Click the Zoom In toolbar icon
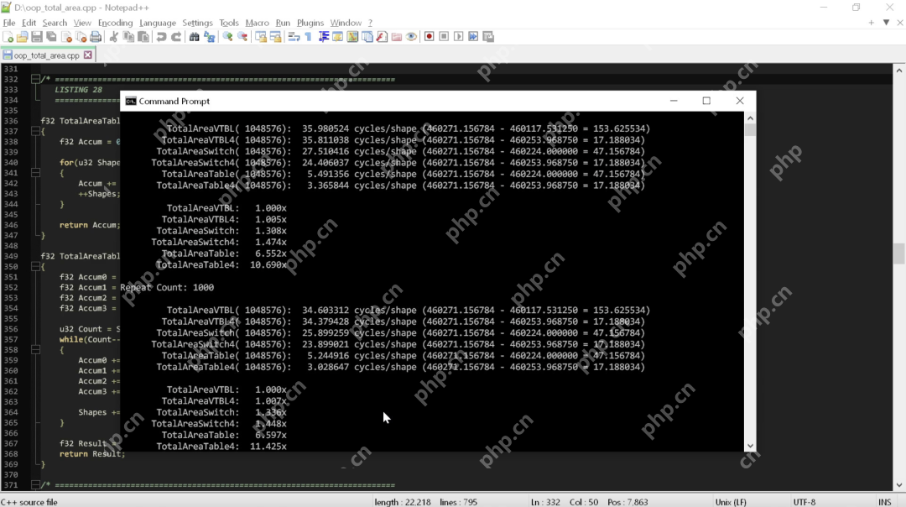 [227, 37]
